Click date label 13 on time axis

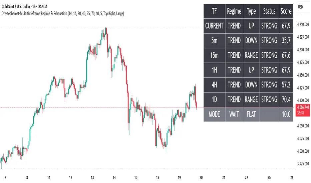[92, 178]
